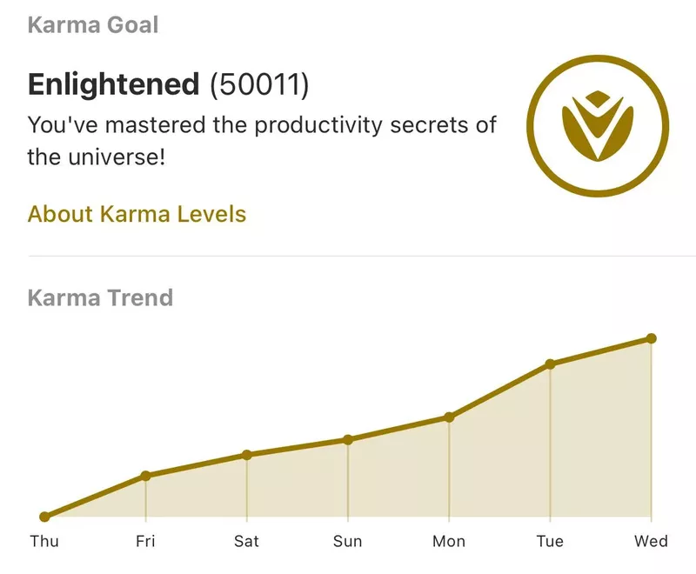This screenshot has width=696, height=574.
Task: Click the 50011 karma score
Action: pyautogui.click(x=259, y=84)
